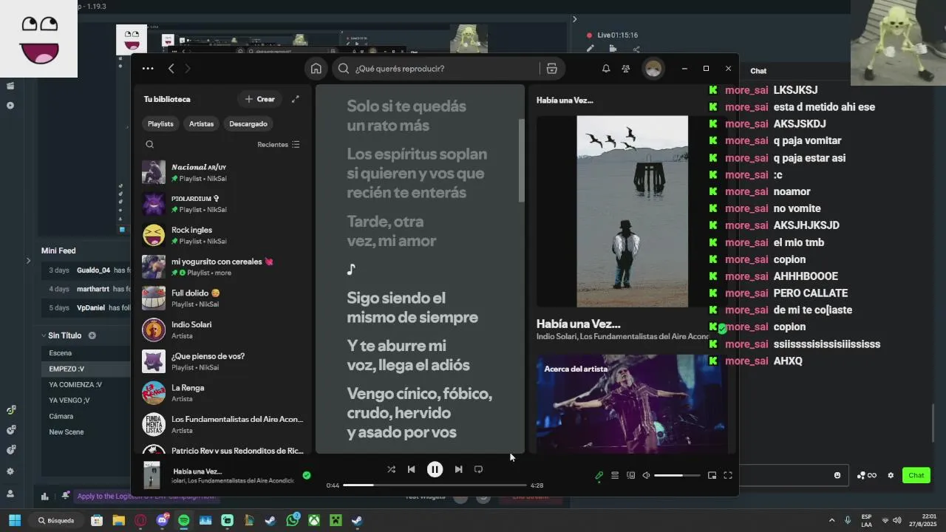The width and height of the screenshot is (946, 532).
Task: Search within Tu biblioteca
Action: click(x=150, y=145)
